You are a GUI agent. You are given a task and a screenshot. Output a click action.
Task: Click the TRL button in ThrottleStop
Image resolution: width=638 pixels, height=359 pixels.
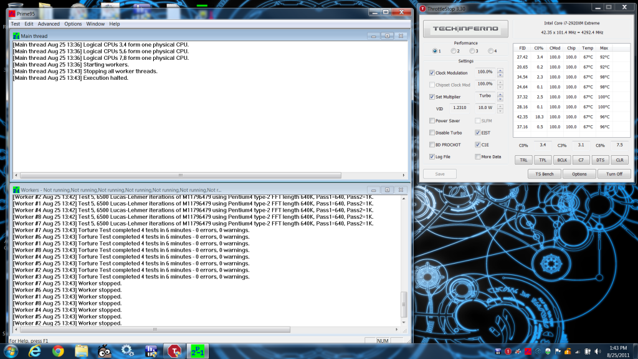(x=523, y=160)
